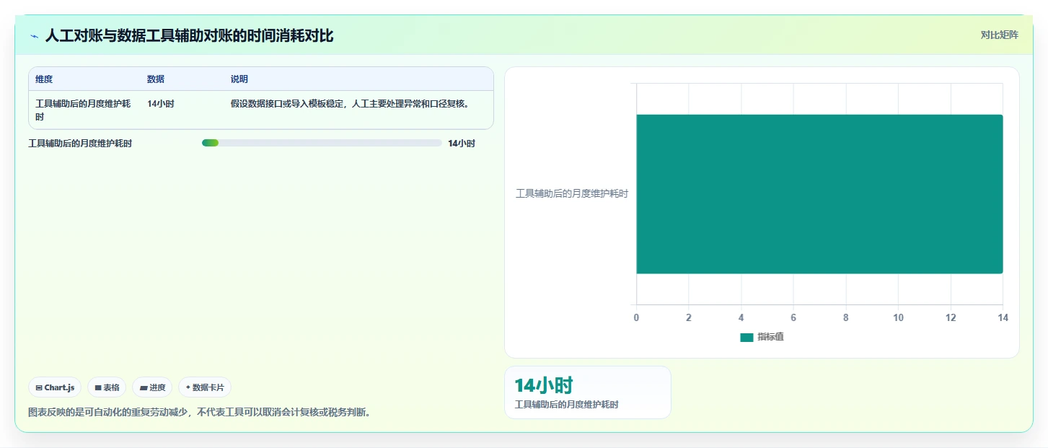Viewport: 1048px width, 448px height.
Task: Click the description cell starting 假设数据接口
Action: point(350,104)
